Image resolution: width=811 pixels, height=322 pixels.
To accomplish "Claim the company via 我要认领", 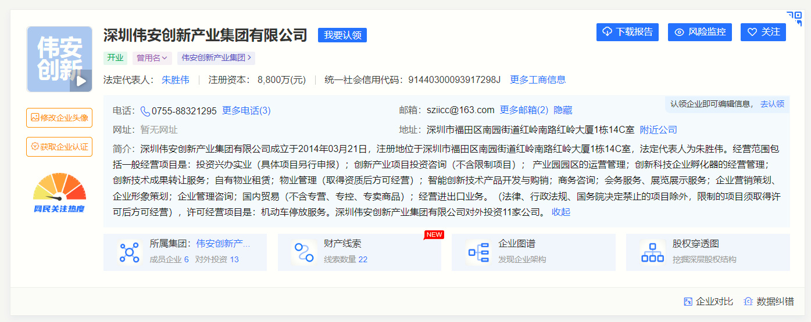I will tap(342, 35).
